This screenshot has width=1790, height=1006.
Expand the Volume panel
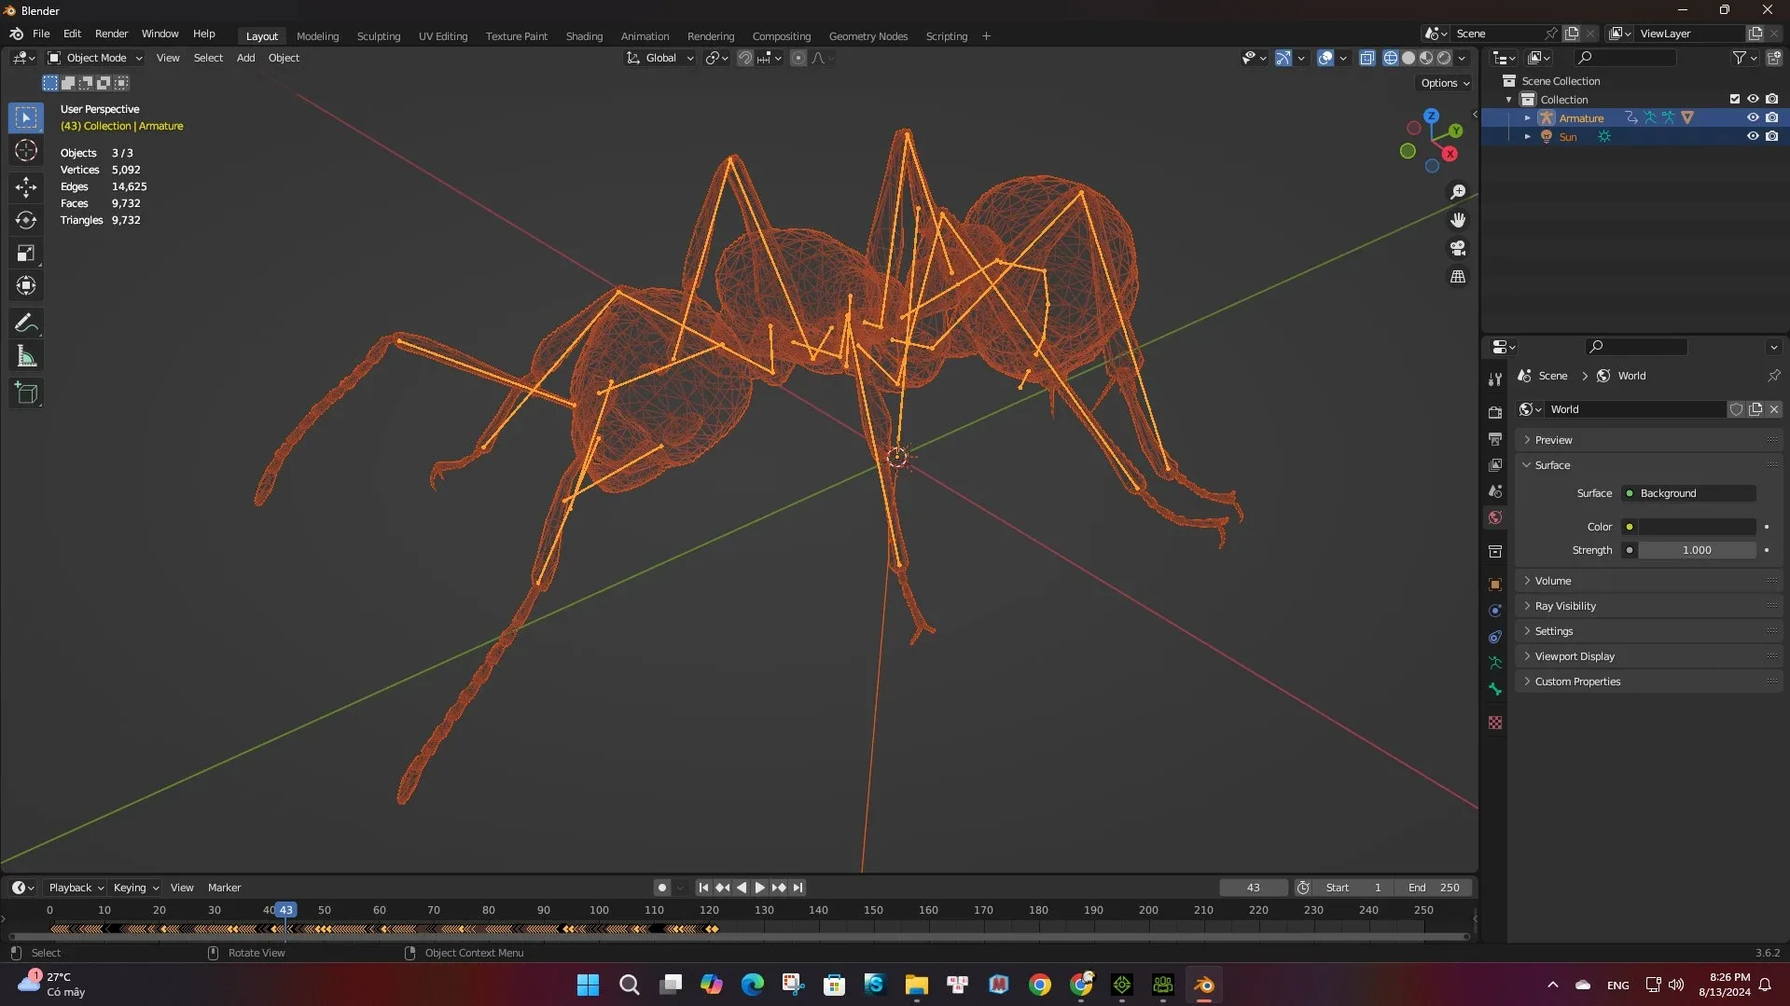pyautogui.click(x=1553, y=581)
